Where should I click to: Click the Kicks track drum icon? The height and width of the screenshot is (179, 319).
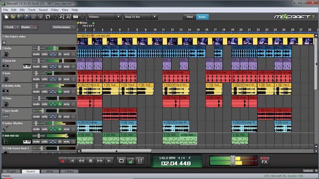(6, 54)
